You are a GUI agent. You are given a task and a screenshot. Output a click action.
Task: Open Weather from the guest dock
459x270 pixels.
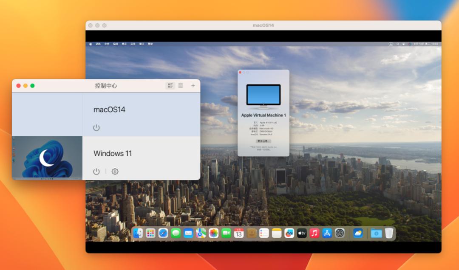pos(358,233)
